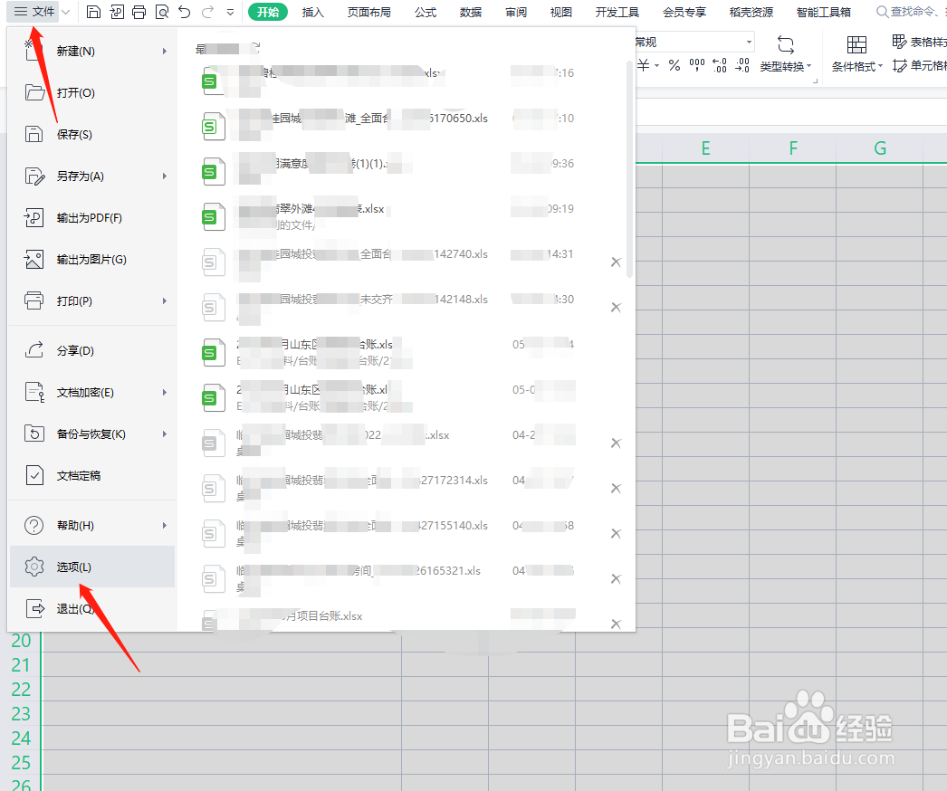Select the 备份与恢复(K) menu item
Viewport: 947px width, 791px height.
coord(91,434)
